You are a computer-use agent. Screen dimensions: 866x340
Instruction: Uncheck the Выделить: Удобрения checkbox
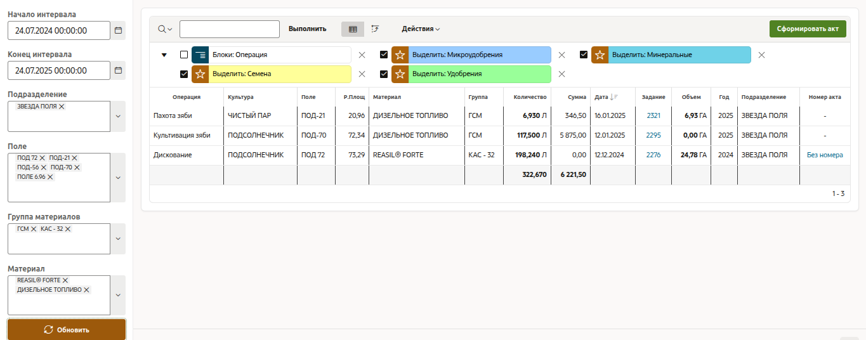[384, 74]
